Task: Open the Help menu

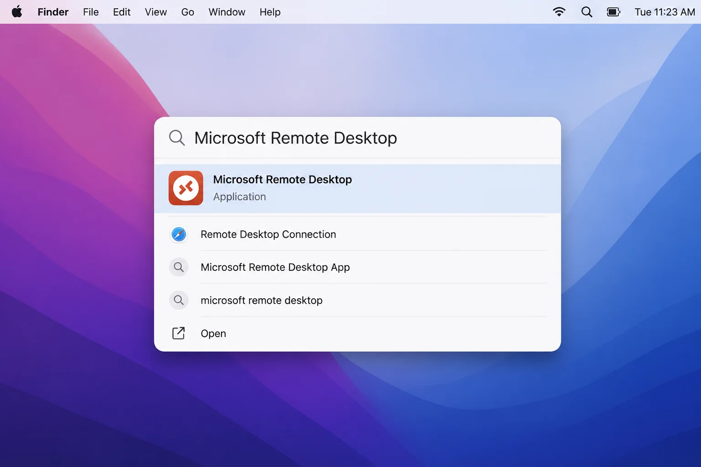Action: (270, 12)
